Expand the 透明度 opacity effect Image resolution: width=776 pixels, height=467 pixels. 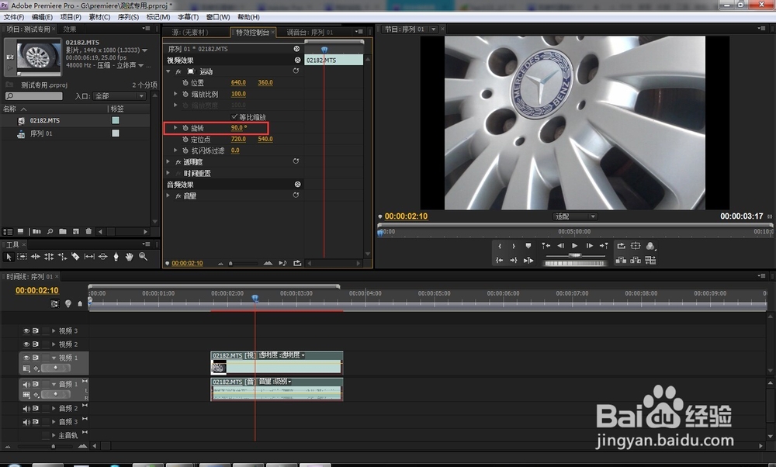click(x=168, y=162)
